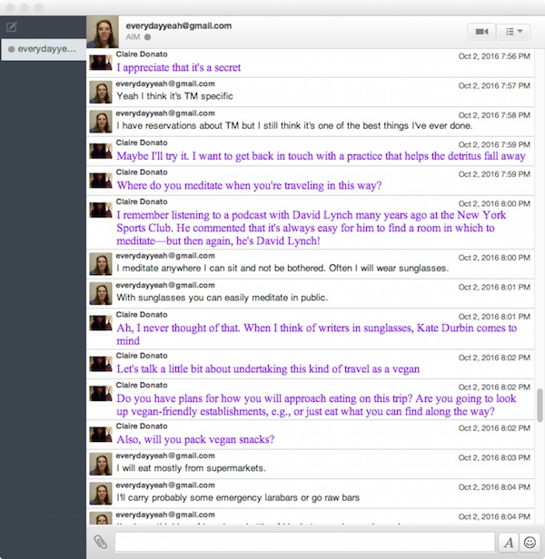The image size is (545, 559).
Task: Click header email everydayyeah@gmail.com
Action: [x=178, y=25]
